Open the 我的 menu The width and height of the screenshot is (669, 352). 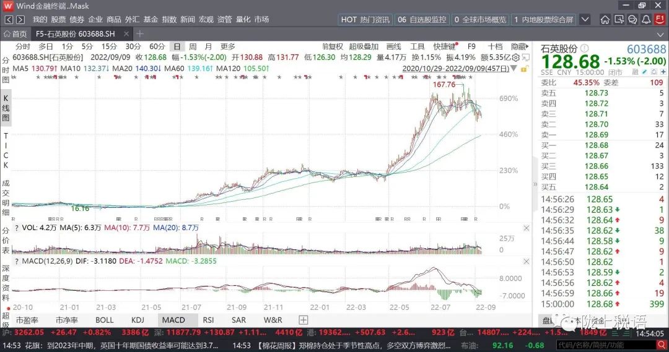coord(40,20)
